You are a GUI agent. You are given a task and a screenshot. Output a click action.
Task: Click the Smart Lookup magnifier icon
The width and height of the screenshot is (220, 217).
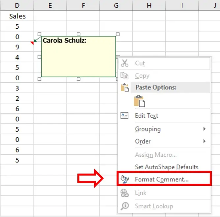124,206
